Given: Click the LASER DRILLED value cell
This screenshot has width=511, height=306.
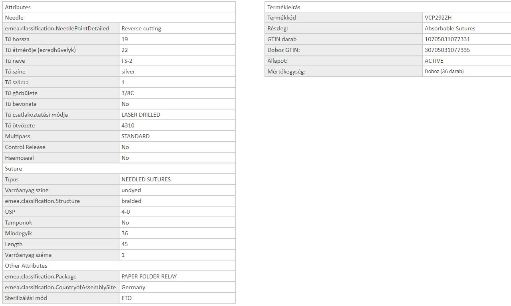Looking at the screenshot, I should click(141, 115).
